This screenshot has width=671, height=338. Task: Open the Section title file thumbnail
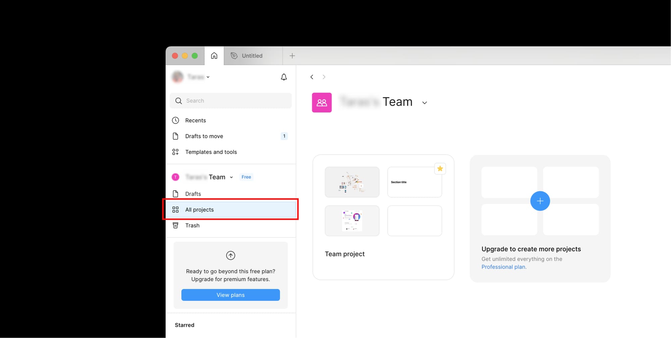pyautogui.click(x=415, y=182)
